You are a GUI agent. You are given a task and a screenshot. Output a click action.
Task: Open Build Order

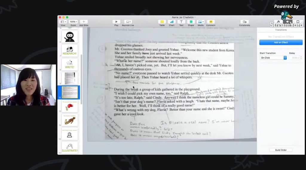tap(281, 150)
